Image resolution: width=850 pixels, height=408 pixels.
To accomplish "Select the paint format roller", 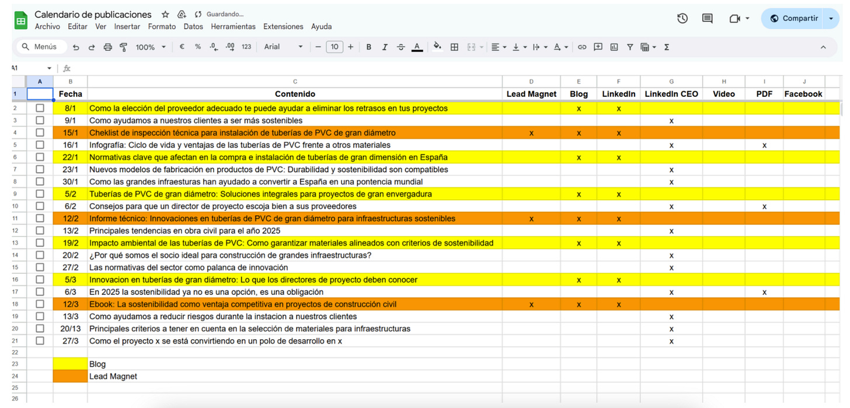I will (x=123, y=47).
